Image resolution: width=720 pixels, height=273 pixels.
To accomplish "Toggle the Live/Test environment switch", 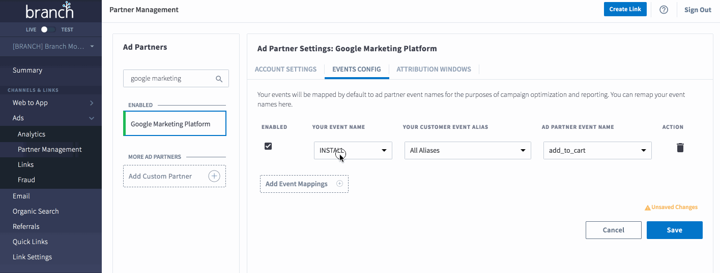I will pos(47,29).
